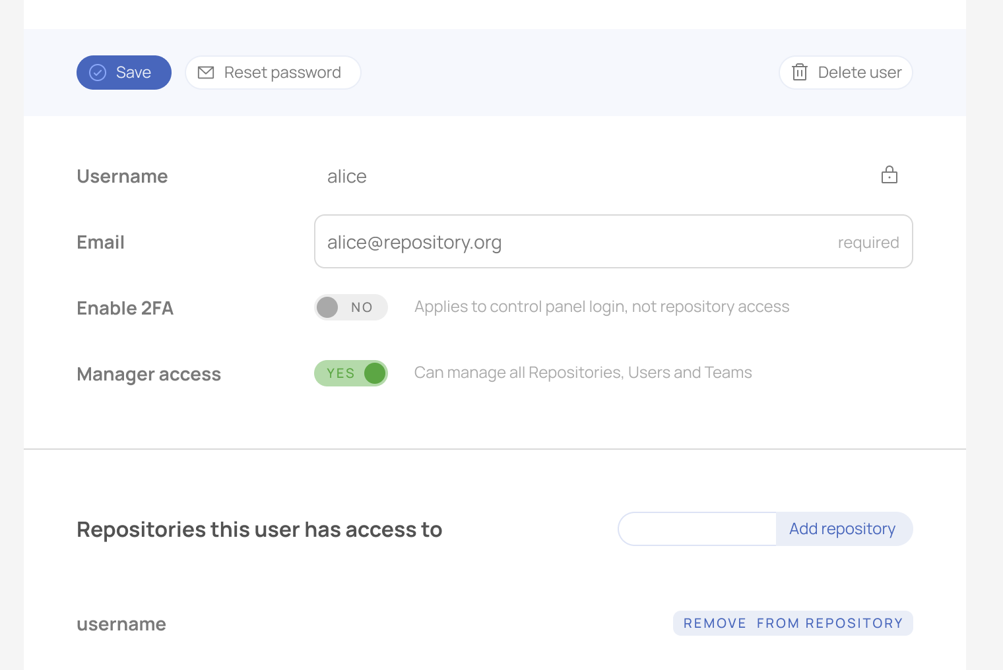Click Remove from repository for username

pyautogui.click(x=793, y=623)
